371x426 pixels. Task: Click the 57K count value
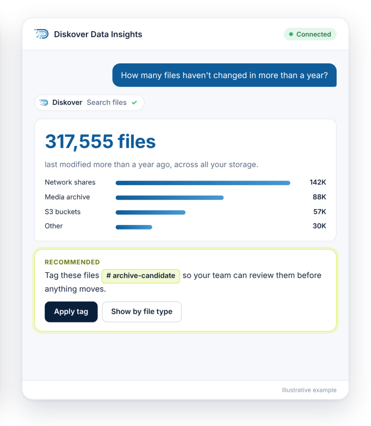320,212
